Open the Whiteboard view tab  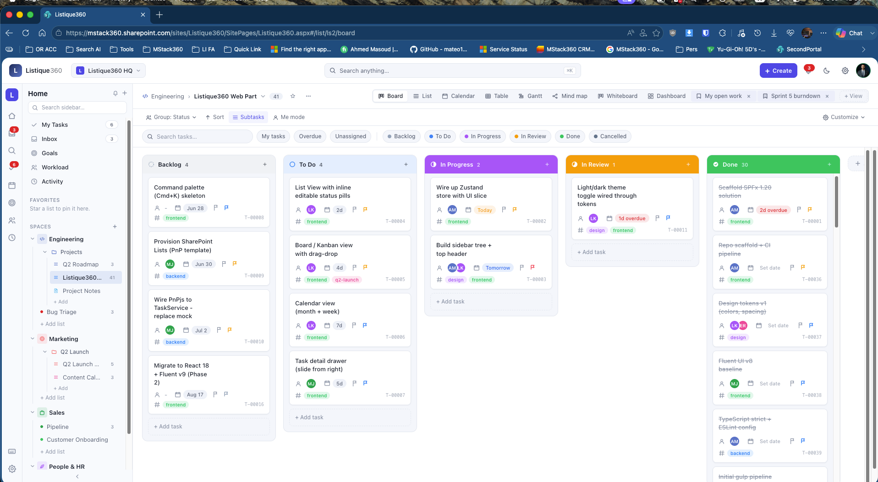pos(617,96)
